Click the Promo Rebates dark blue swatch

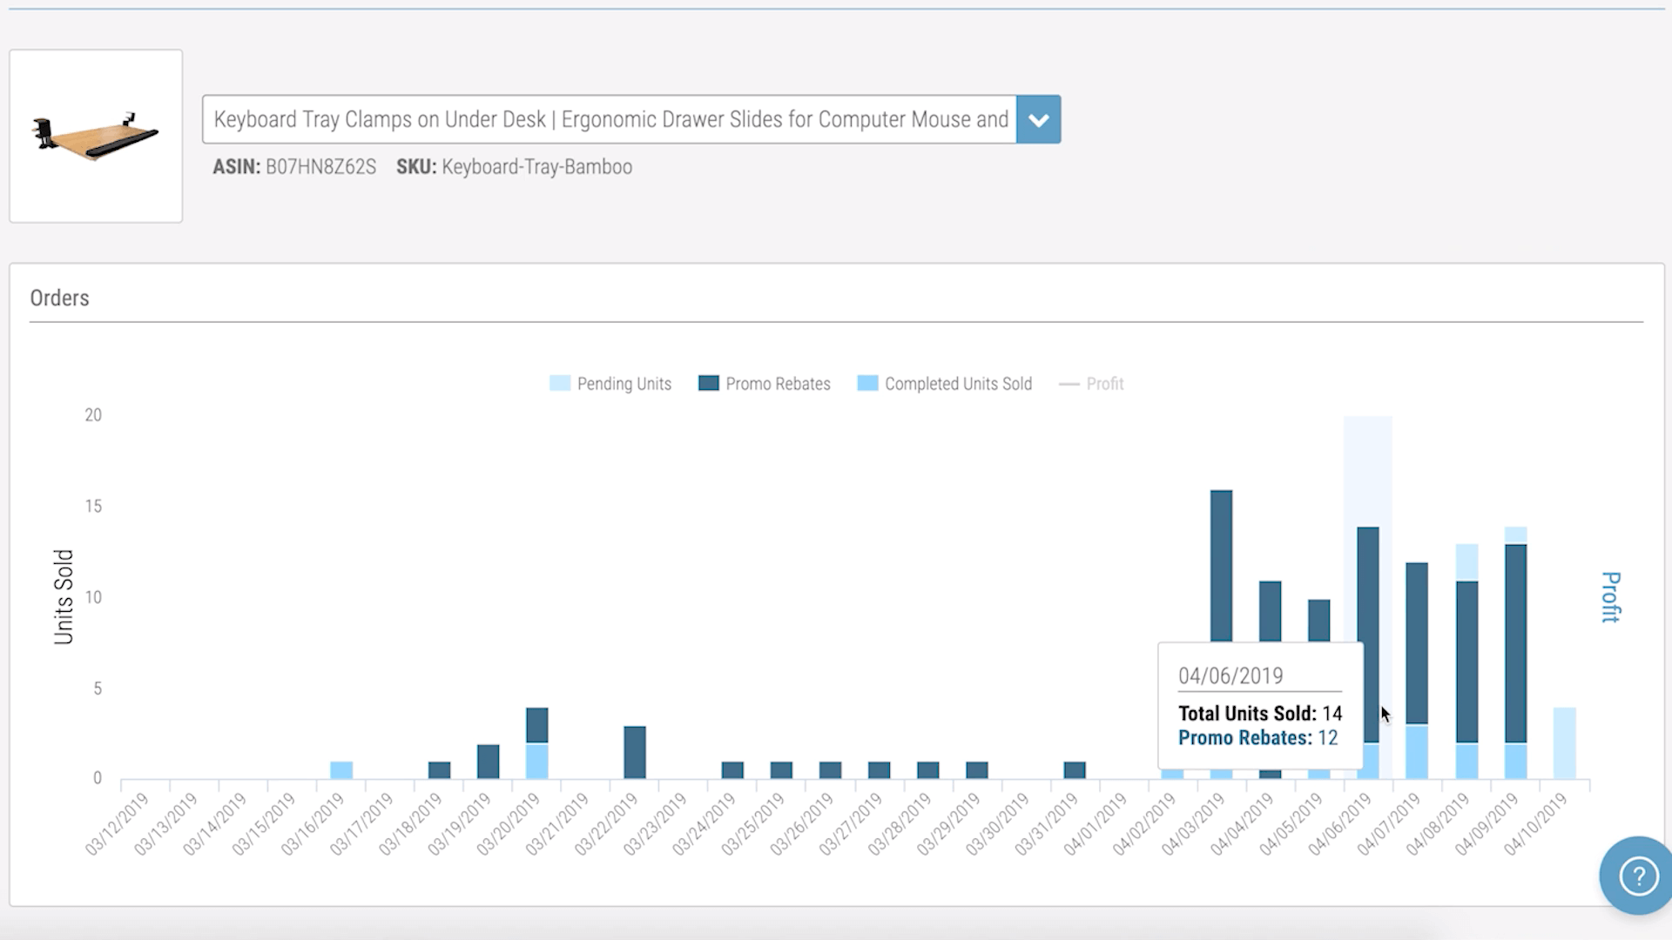[x=709, y=384]
